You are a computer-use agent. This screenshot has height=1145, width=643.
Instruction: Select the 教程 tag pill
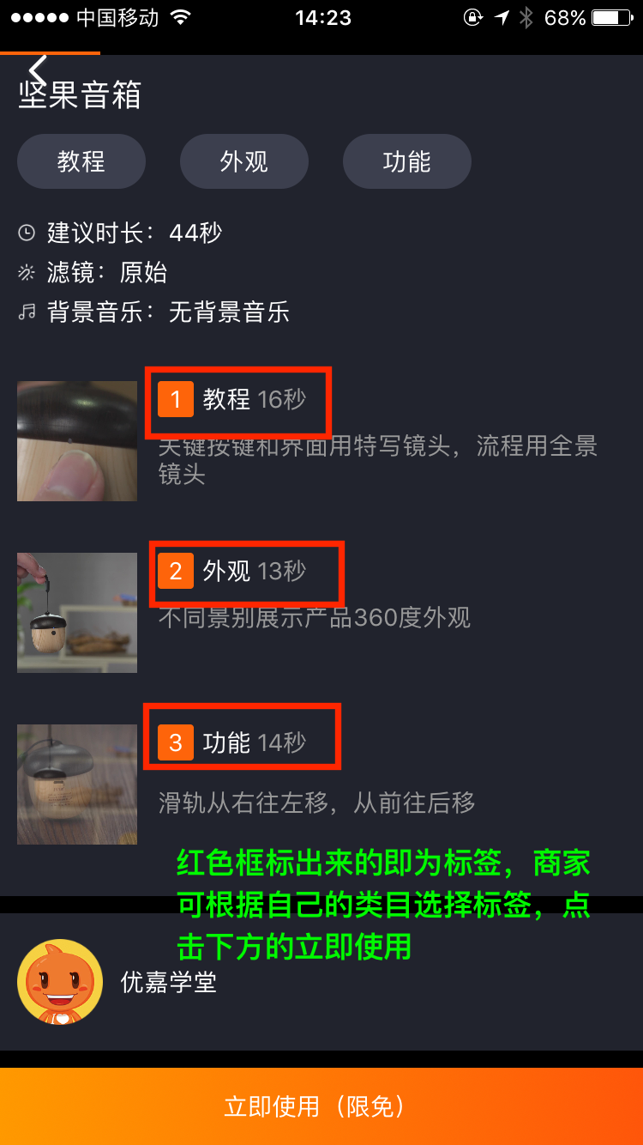pyautogui.click(x=81, y=161)
